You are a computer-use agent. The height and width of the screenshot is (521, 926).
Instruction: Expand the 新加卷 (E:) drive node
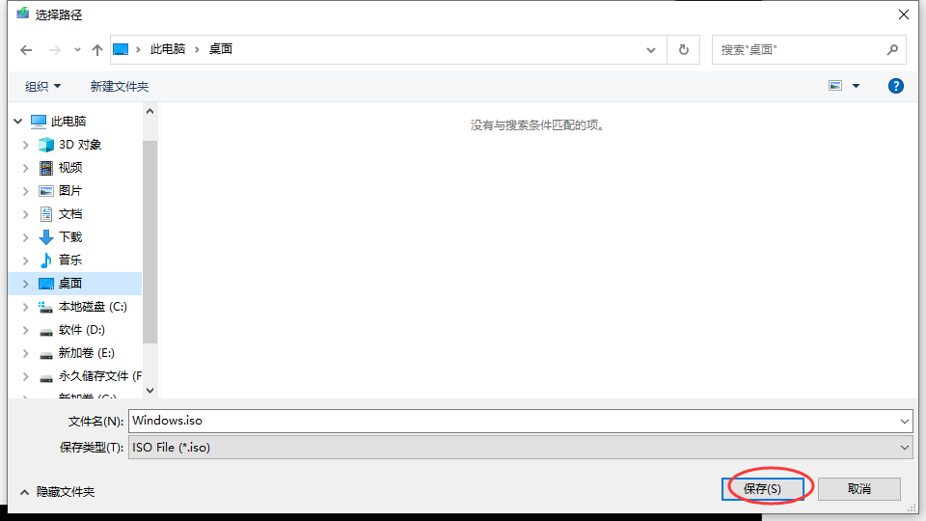click(x=25, y=353)
